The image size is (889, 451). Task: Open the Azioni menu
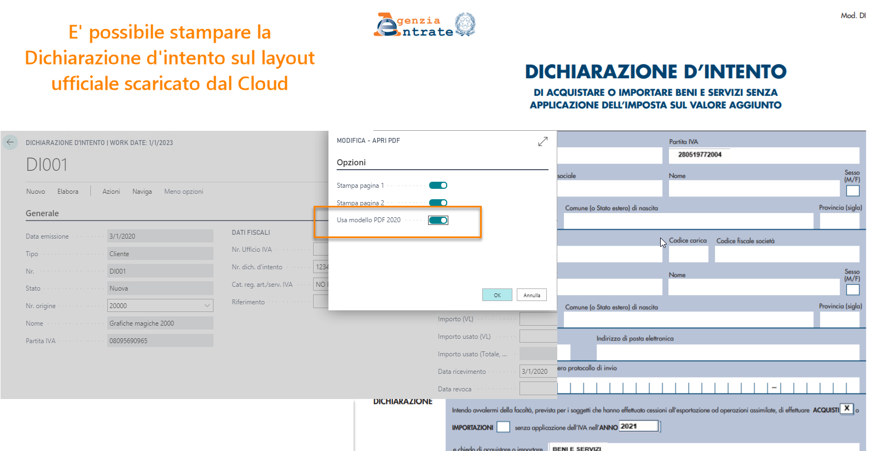[x=111, y=192]
